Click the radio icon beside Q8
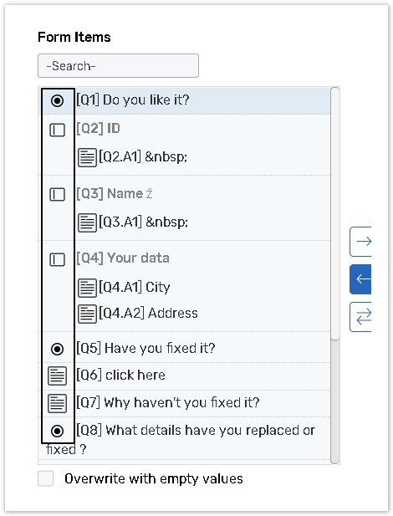Viewport: 393px width, 516px height. pos(57,431)
